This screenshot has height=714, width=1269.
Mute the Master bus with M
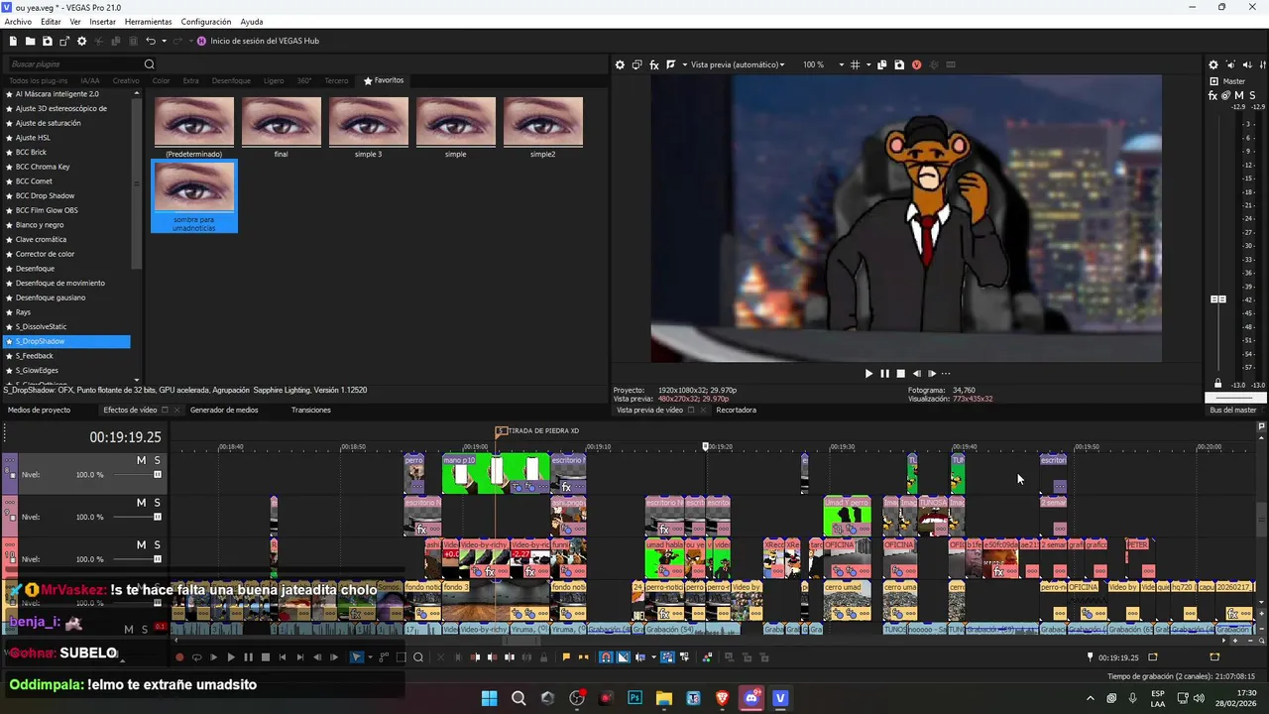tap(1239, 95)
